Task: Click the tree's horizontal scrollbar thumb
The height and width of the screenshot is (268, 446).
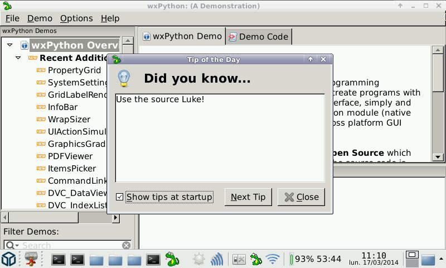Action: (x=43, y=218)
